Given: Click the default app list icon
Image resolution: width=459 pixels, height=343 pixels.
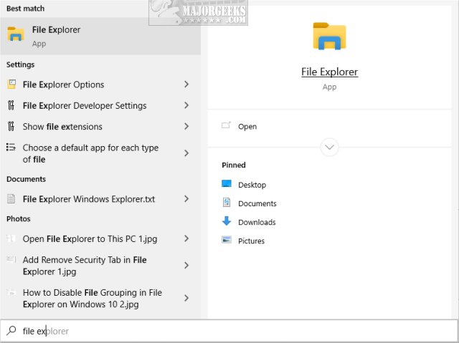Looking at the screenshot, I should (11, 148).
